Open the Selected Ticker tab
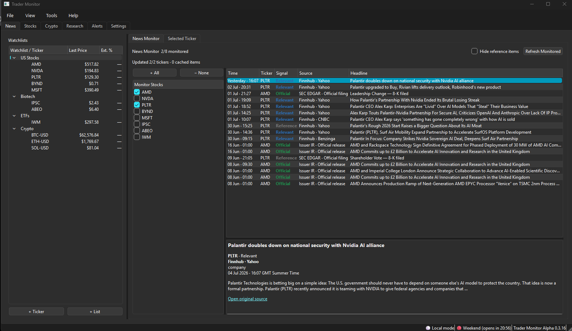 click(x=182, y=39)
